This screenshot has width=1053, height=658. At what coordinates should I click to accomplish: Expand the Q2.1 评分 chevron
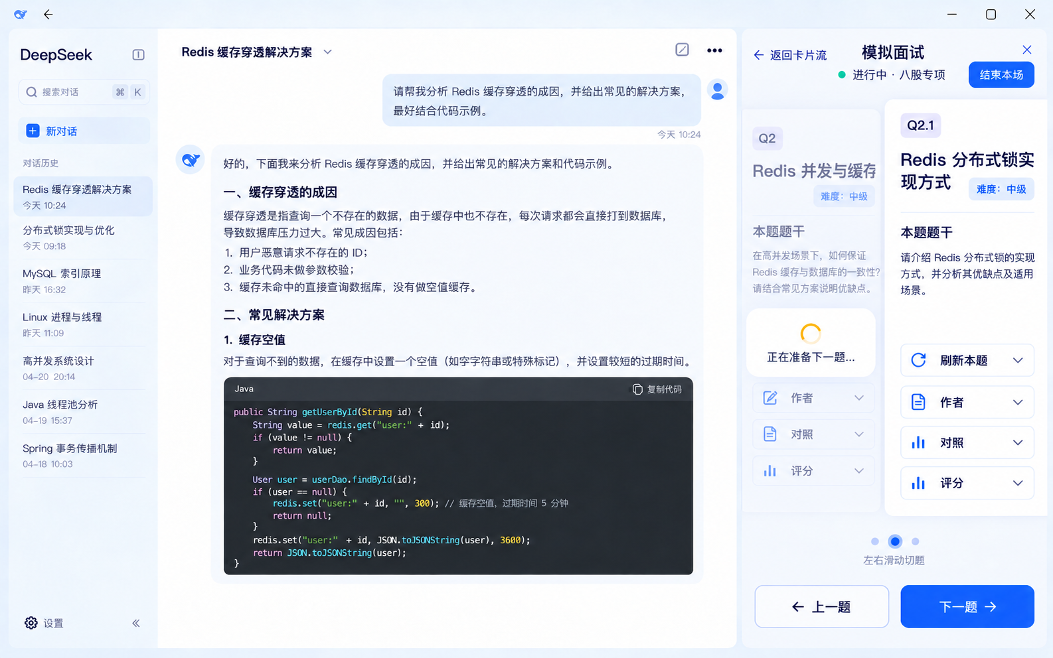coord(1018,483)
